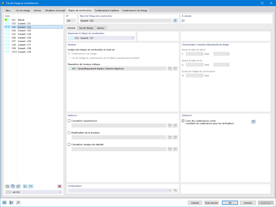Open Combinaisons d'actions tab

[x=107, y=11]
